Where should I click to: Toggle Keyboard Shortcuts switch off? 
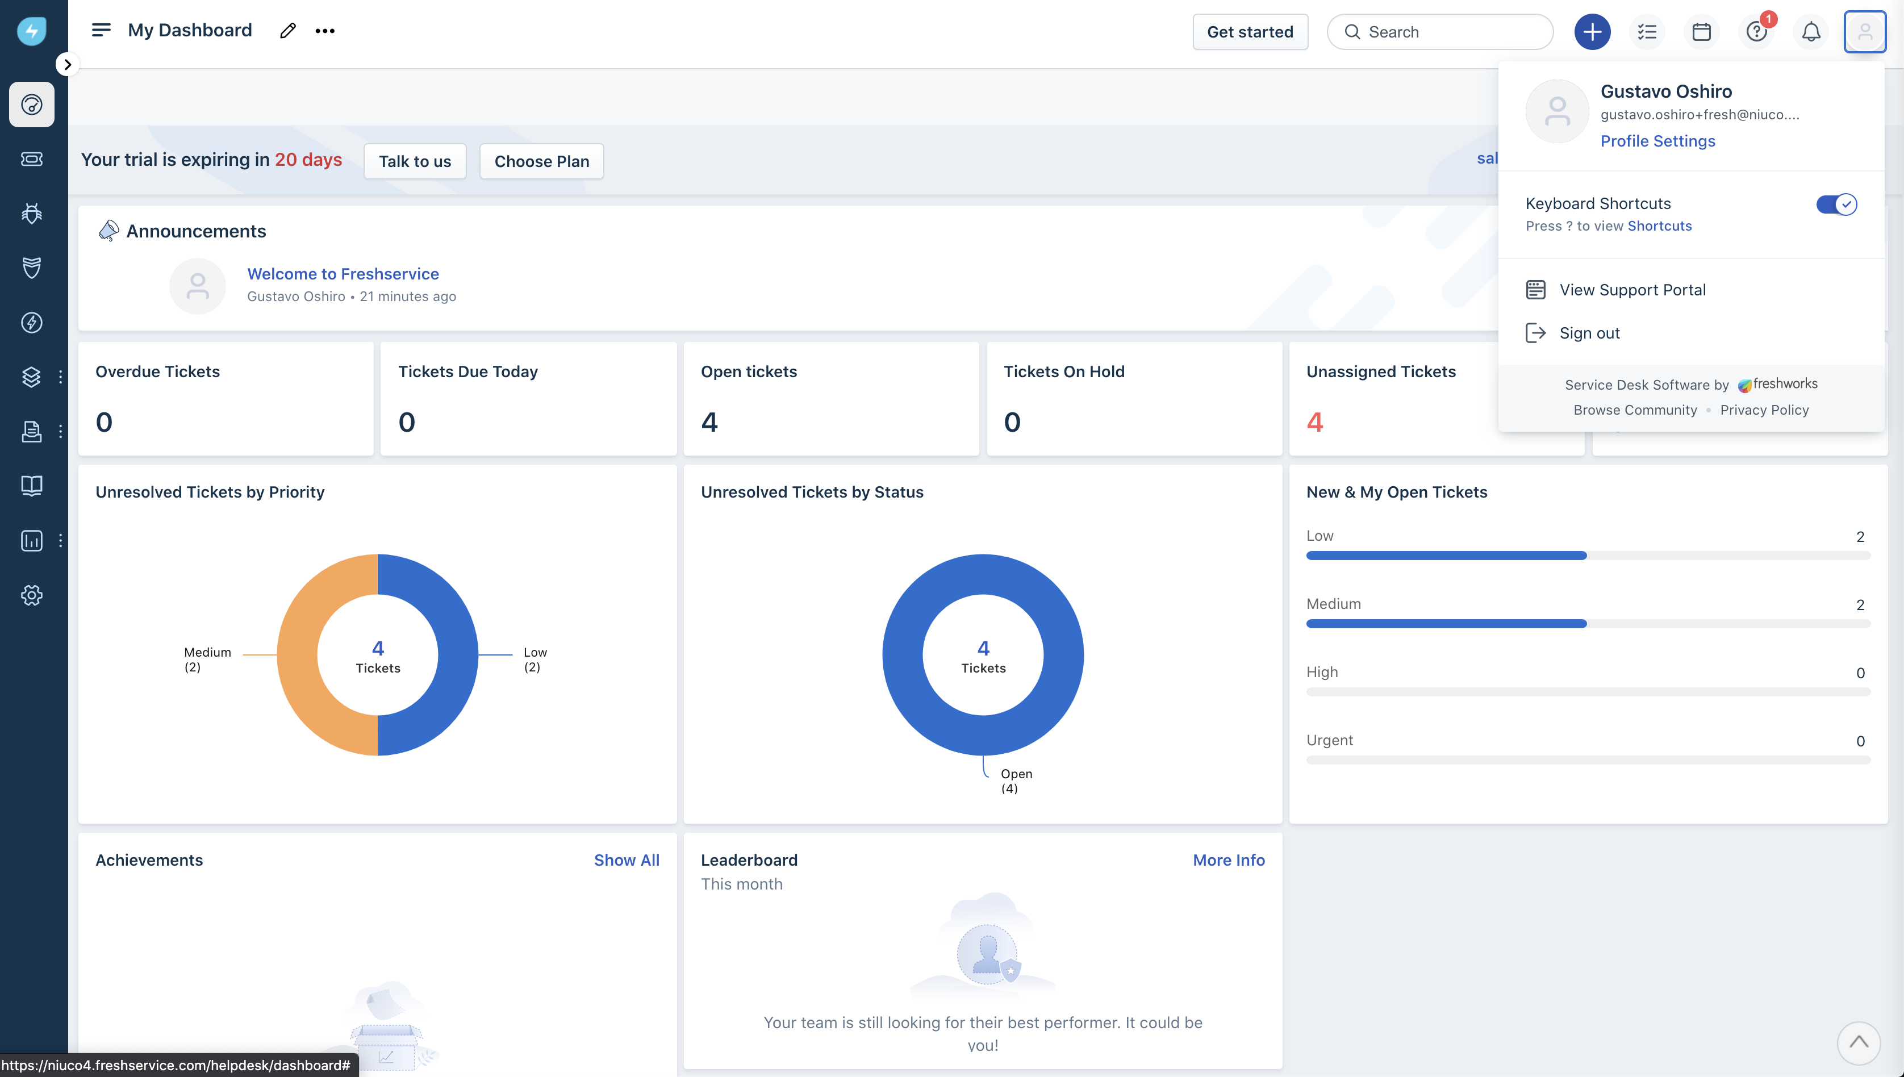tap(1836, 204)
